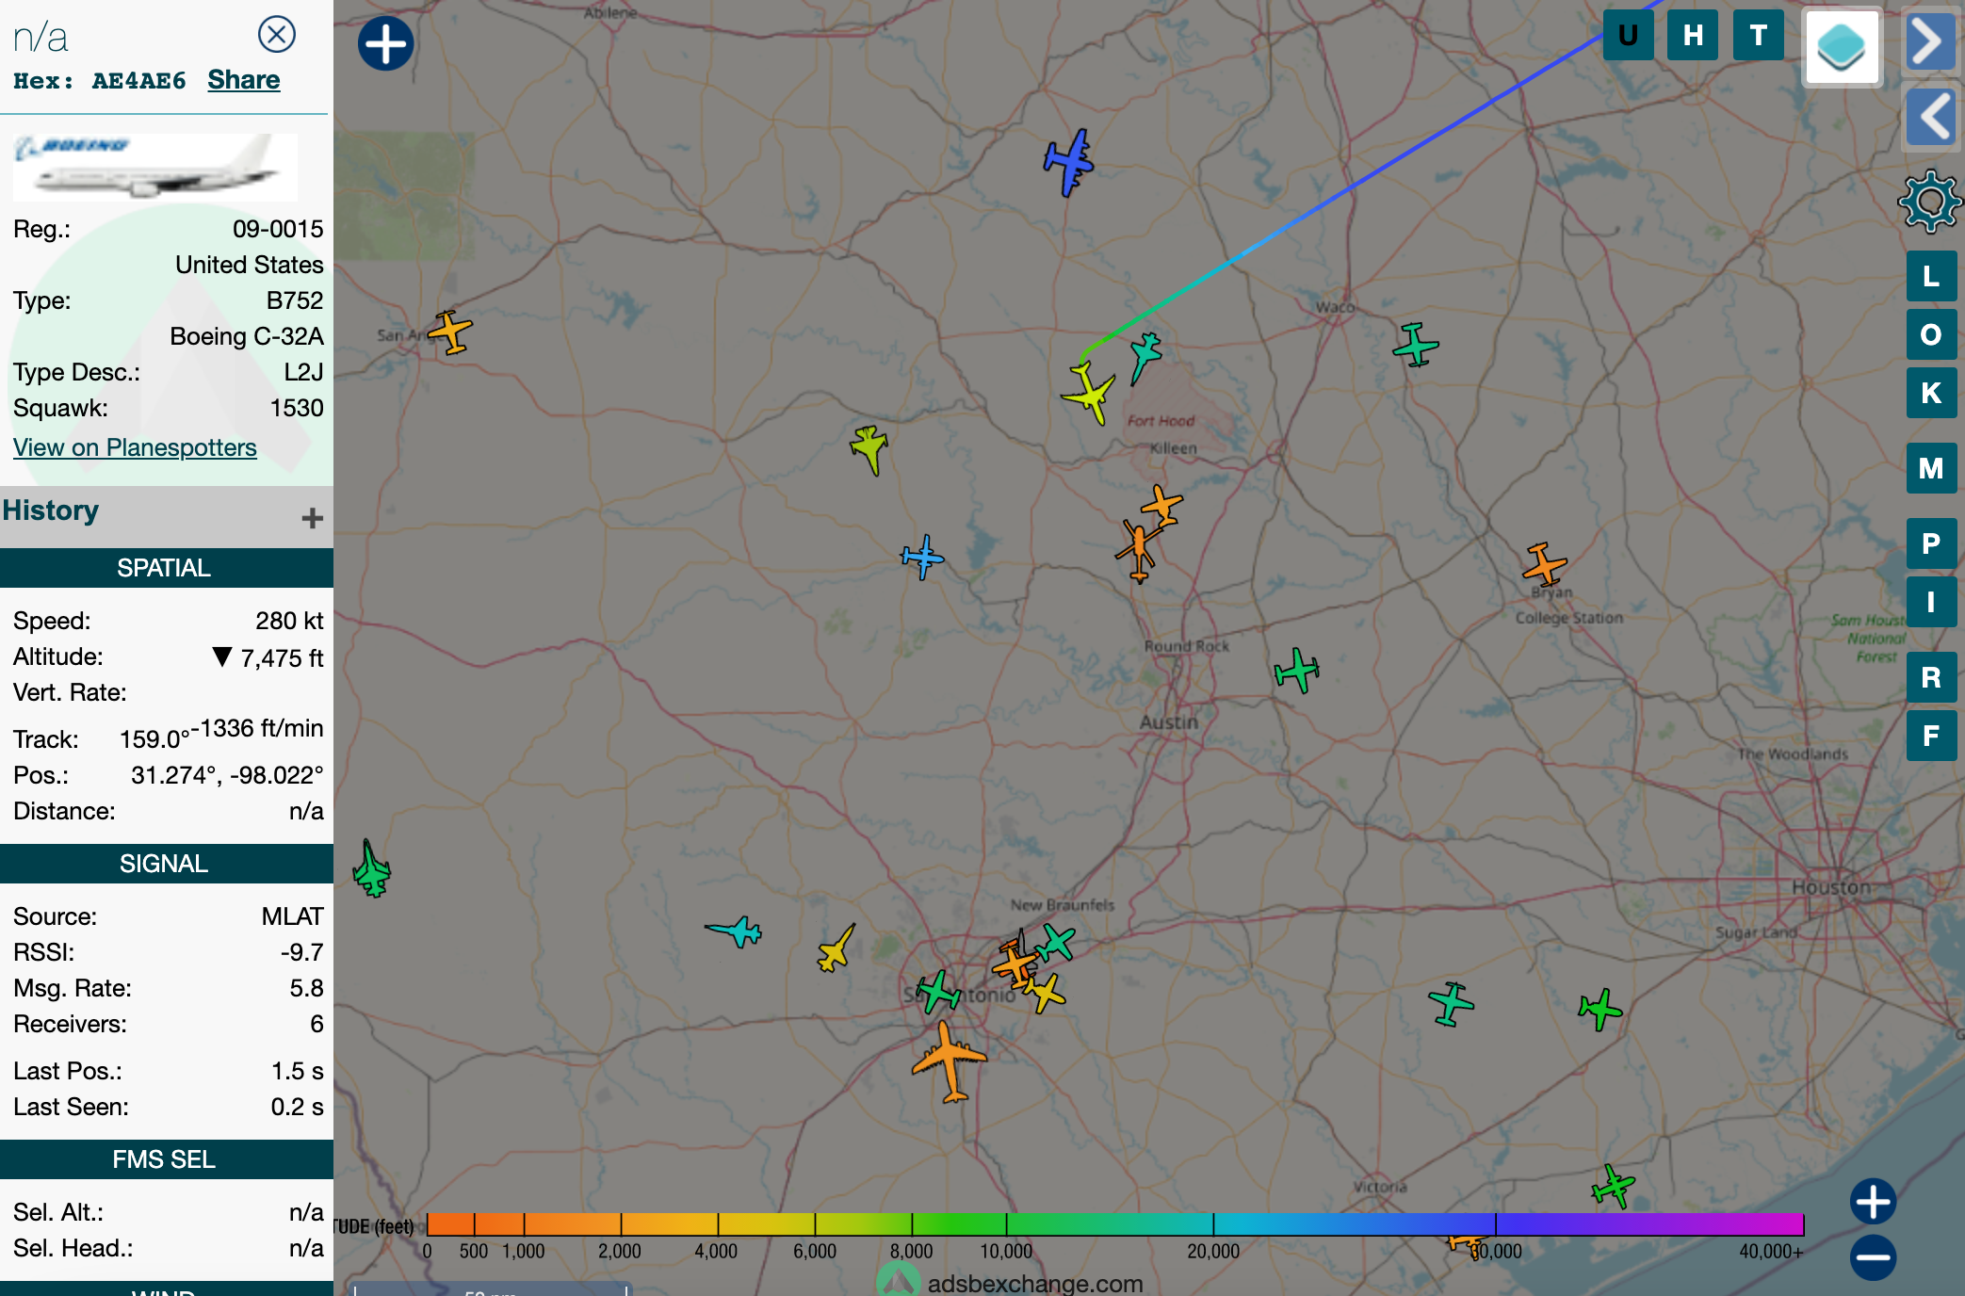The width and height of the screenshot is (1965, 1296).
Task: Select the small blue aircraft west of Round Rock
Action: coord(922,557)
